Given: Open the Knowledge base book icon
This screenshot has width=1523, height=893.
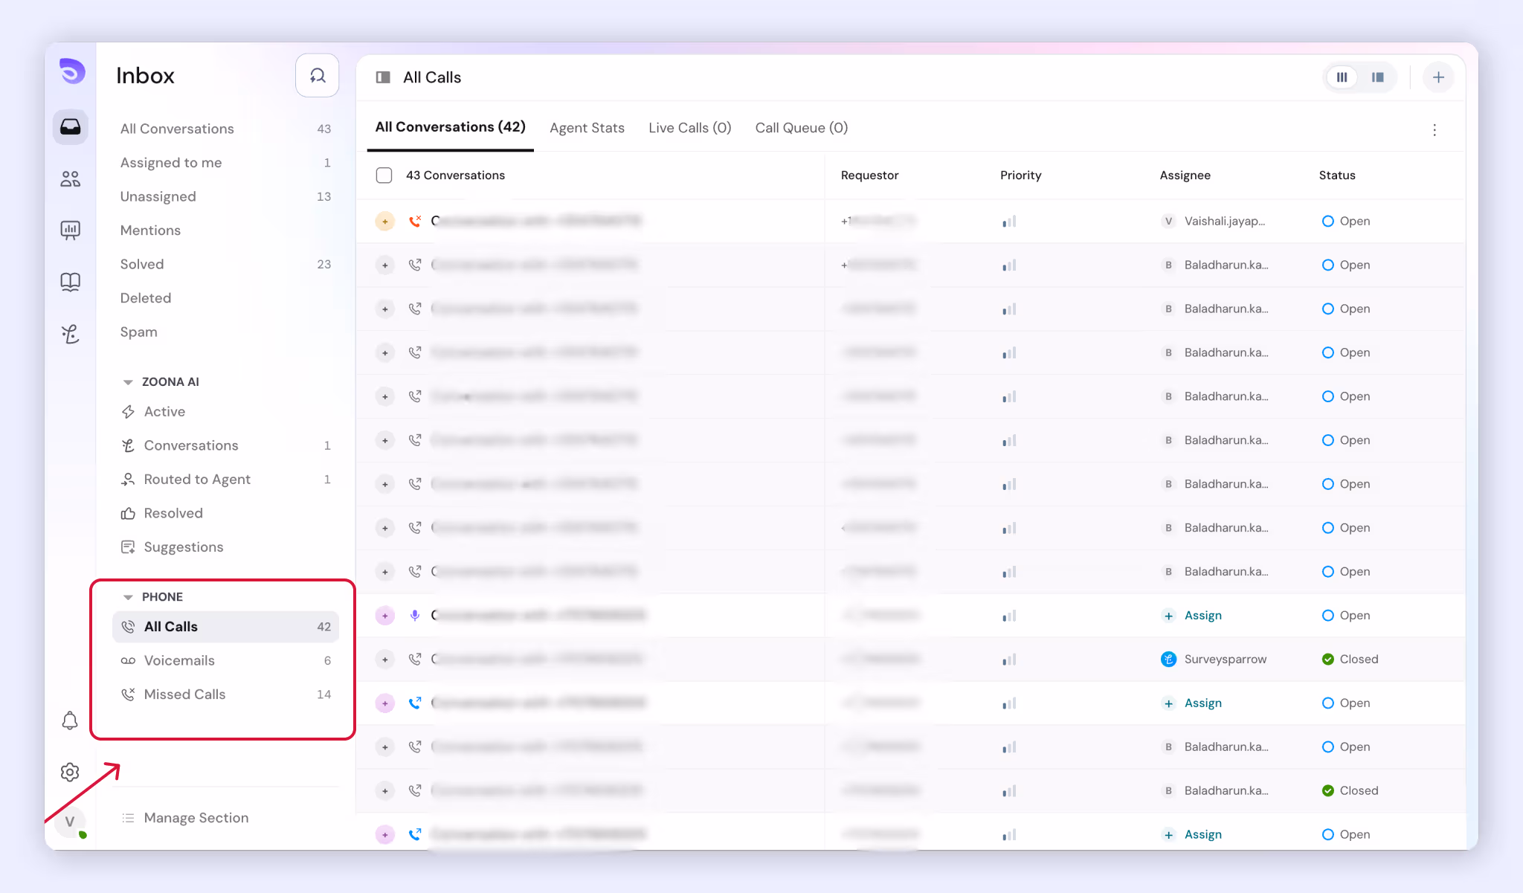Looking at the screenshot, I should click(71, 282).
